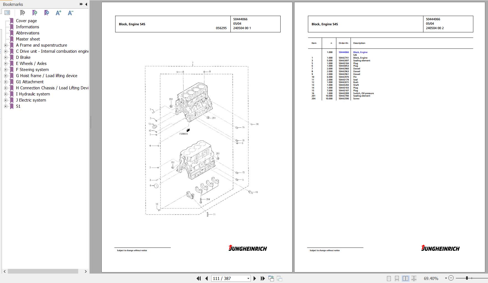
Task: Open the page number dropdown
Action: (x=248, y=278)
